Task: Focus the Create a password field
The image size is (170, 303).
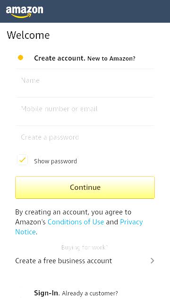Action: tap(85, 137)
